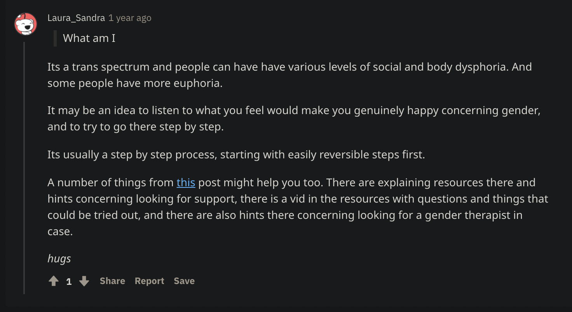Click the line "Its usually a step by step process"
This screenshot has height=312, width=572.
click(236, 154)
